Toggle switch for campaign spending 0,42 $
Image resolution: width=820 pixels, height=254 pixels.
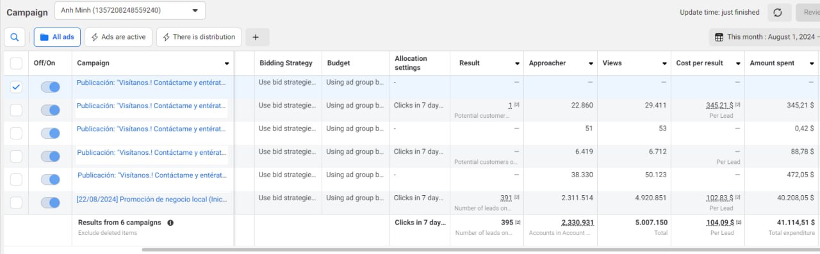[x=50, y=133]
